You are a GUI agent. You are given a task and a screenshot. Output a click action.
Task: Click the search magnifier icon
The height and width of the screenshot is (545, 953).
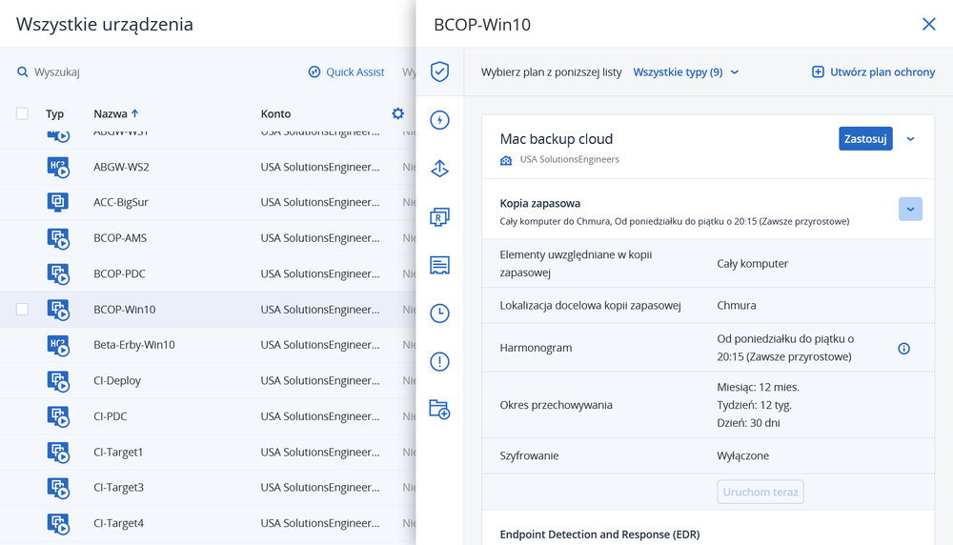click(23, 71)
